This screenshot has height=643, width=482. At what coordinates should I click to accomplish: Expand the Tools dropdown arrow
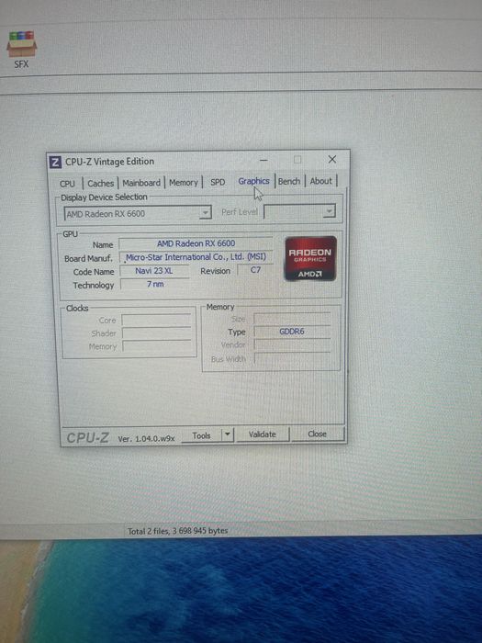pyautogui.click(x=228, y=434)
